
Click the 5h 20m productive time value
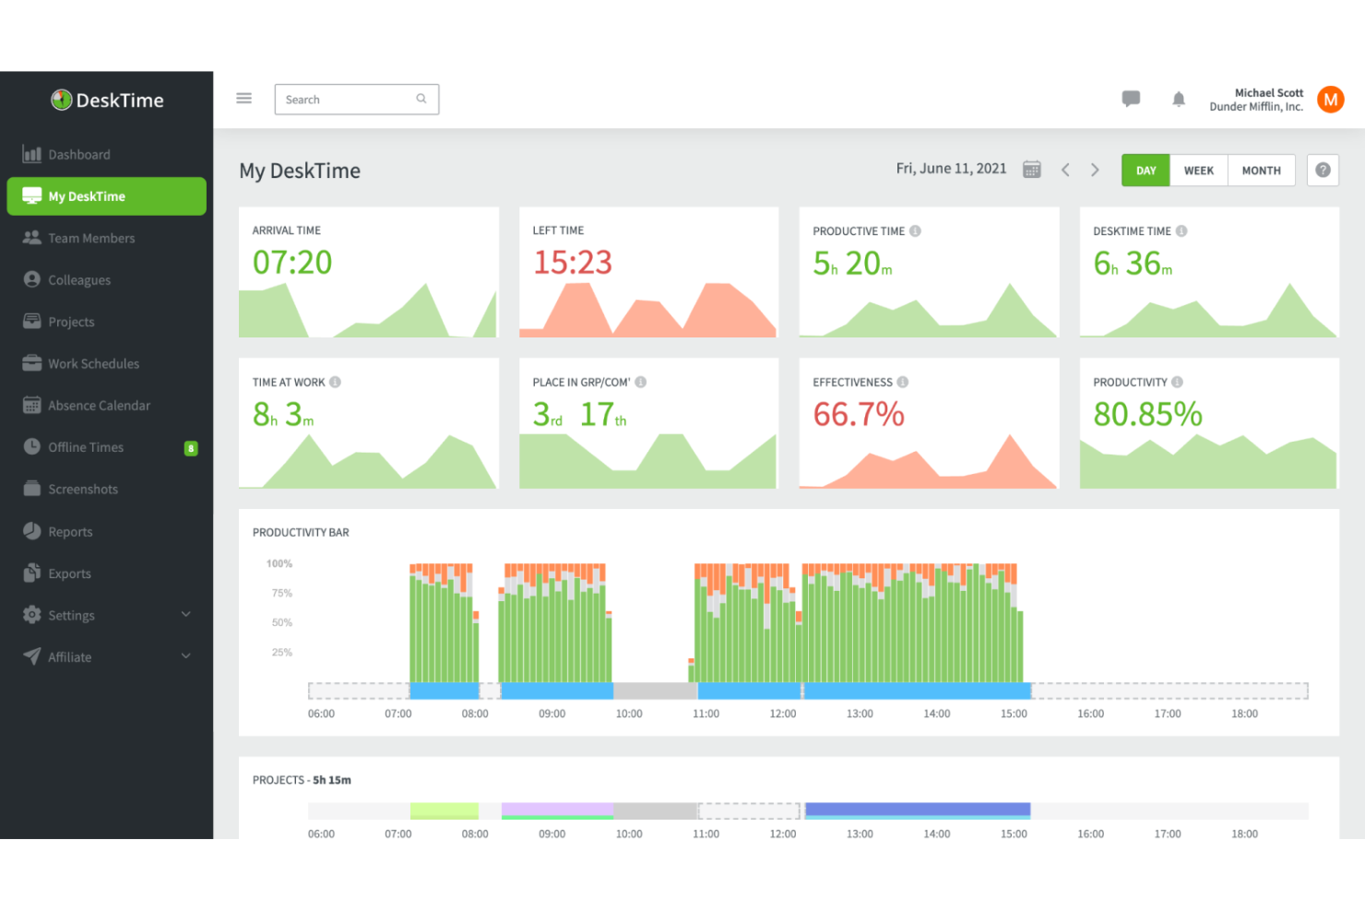852,264
